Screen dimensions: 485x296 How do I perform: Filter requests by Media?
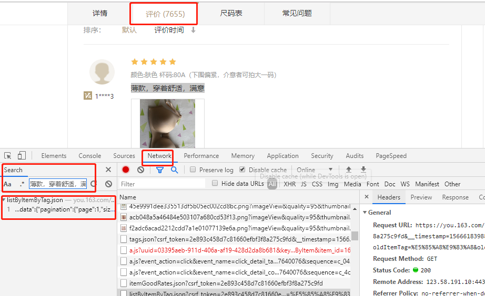click(352, 184)
